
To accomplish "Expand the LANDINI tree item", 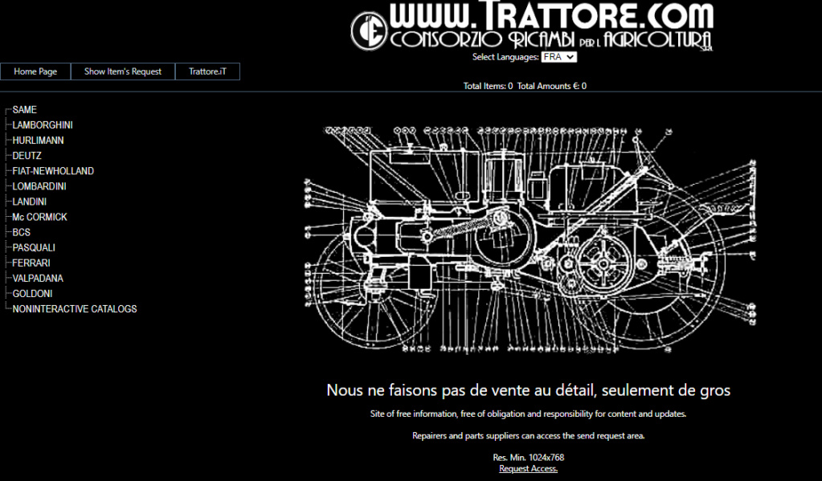I will [x=30, y=202].
